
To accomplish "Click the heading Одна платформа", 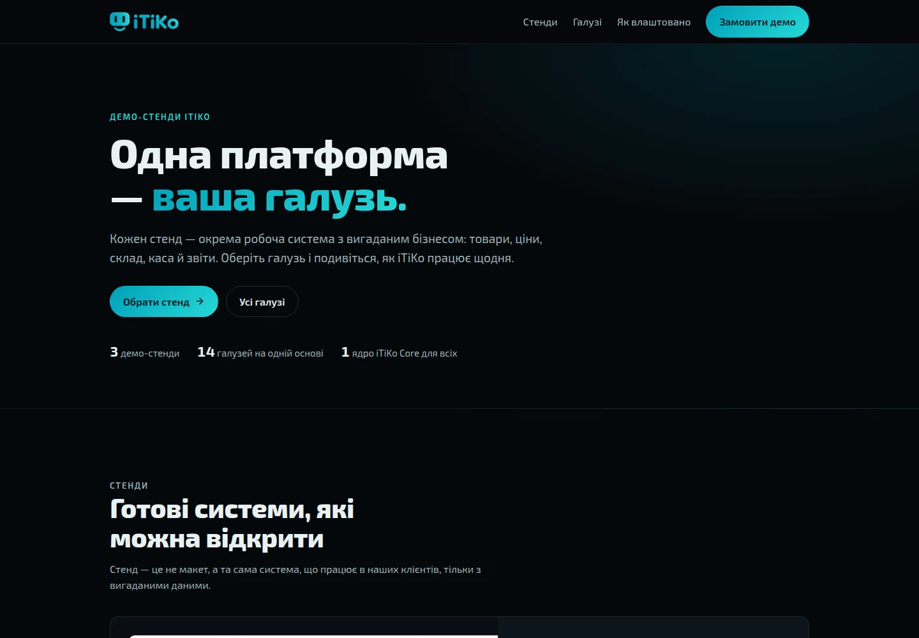I will [279, 155].
